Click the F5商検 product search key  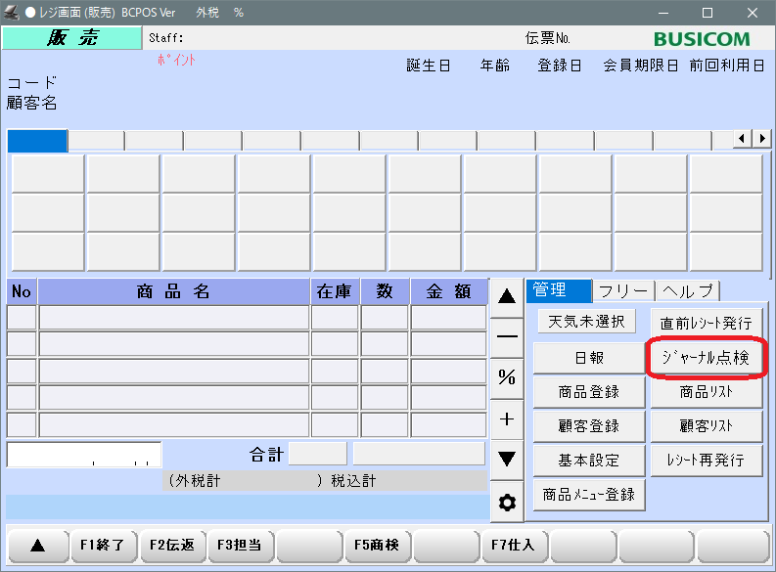click(377, 546)
